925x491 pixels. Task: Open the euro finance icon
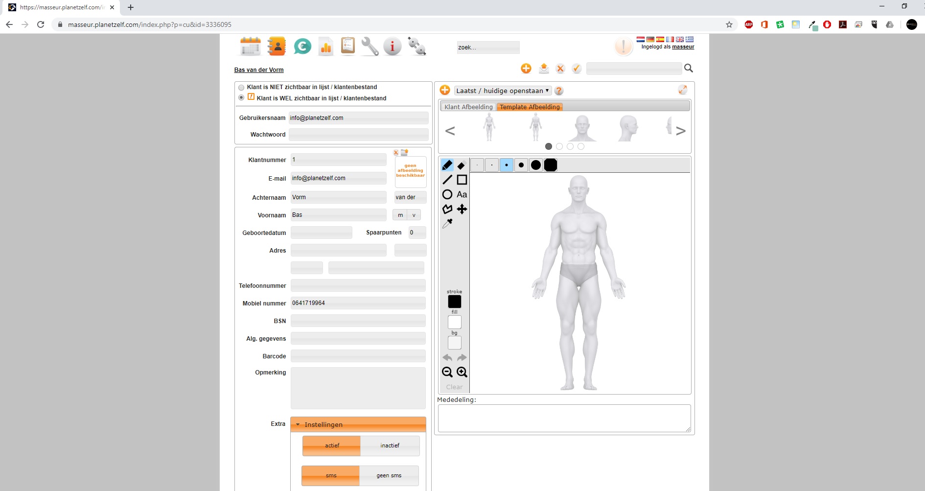click(x=302, y=47)
